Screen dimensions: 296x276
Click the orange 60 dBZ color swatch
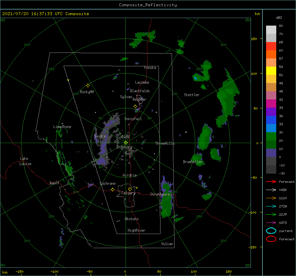point(271,54)
